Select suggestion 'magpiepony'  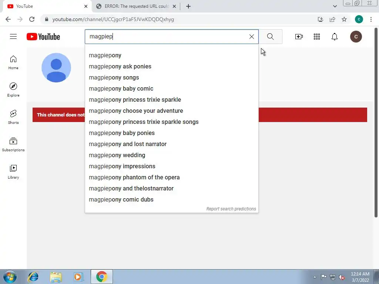(x=172, y=55)
